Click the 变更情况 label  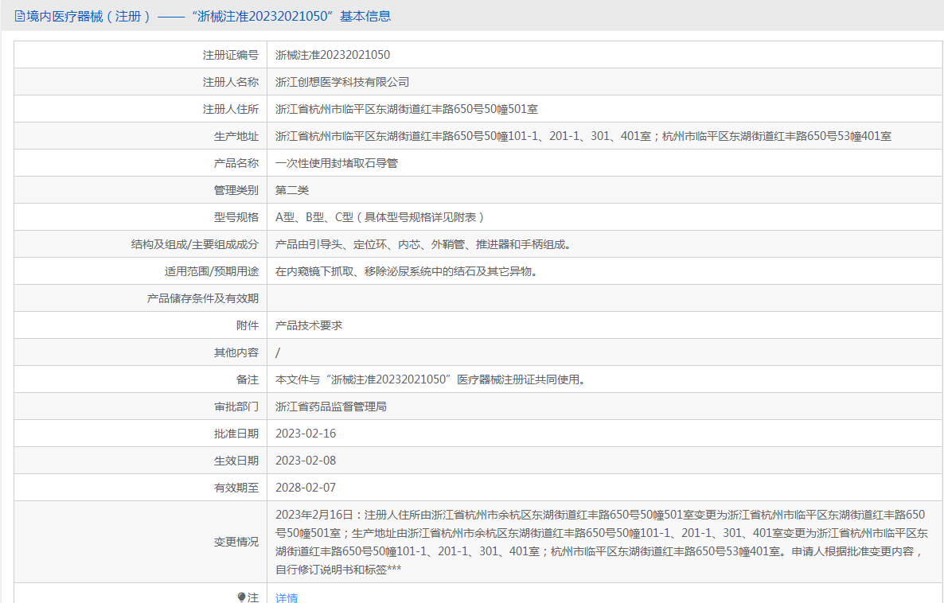(236, 543)
